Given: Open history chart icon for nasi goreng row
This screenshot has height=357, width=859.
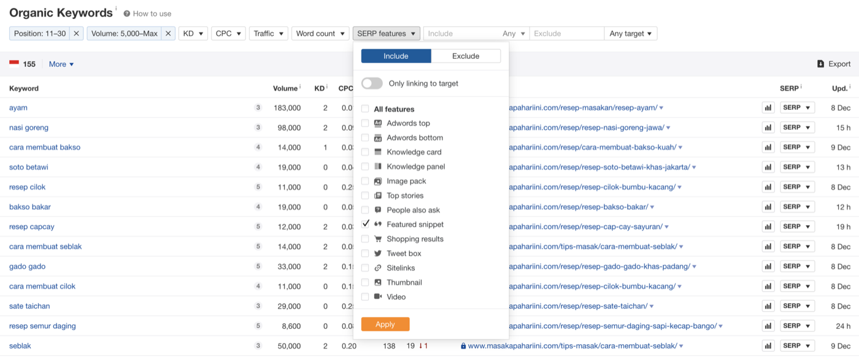Looking at the screenshot, I should 768,128.
